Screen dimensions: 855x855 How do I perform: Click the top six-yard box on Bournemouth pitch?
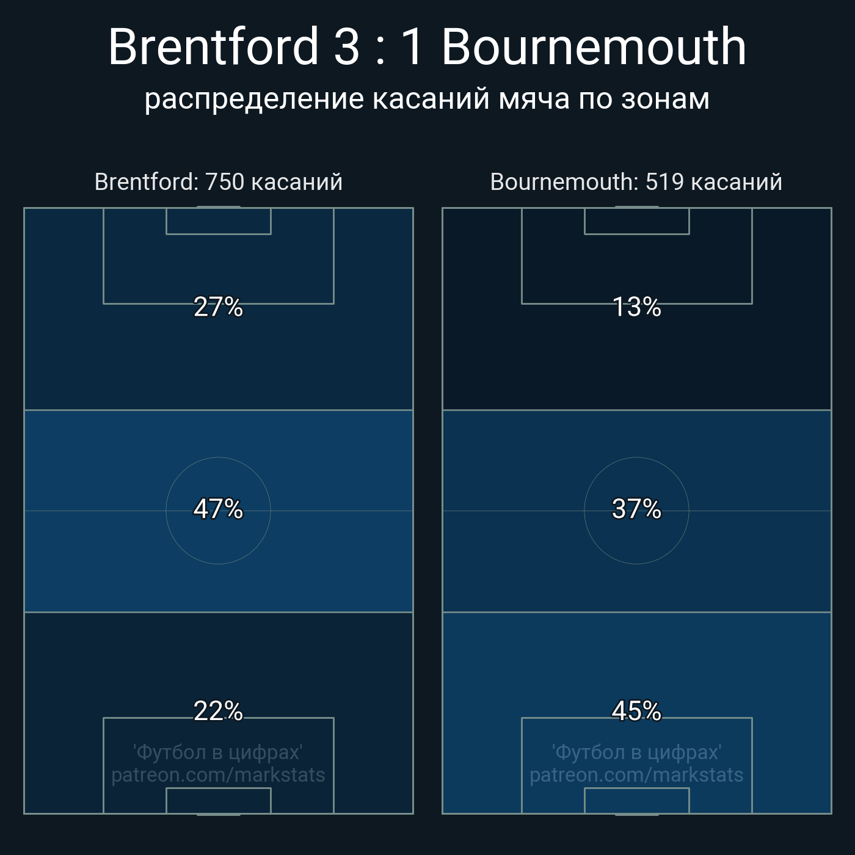[636, 222]
